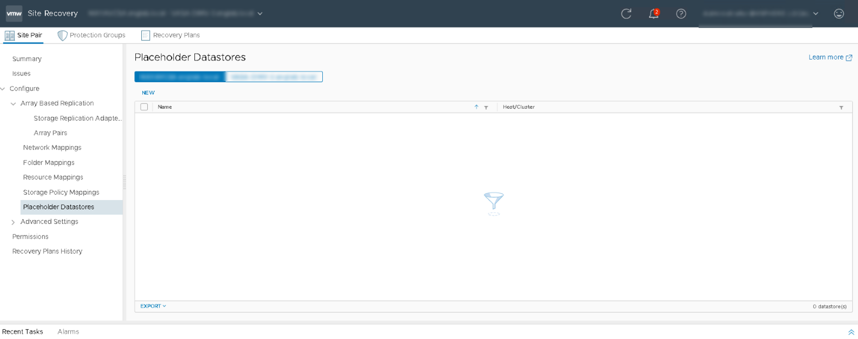Click the Recovery Plans document icon

[145, 35]
